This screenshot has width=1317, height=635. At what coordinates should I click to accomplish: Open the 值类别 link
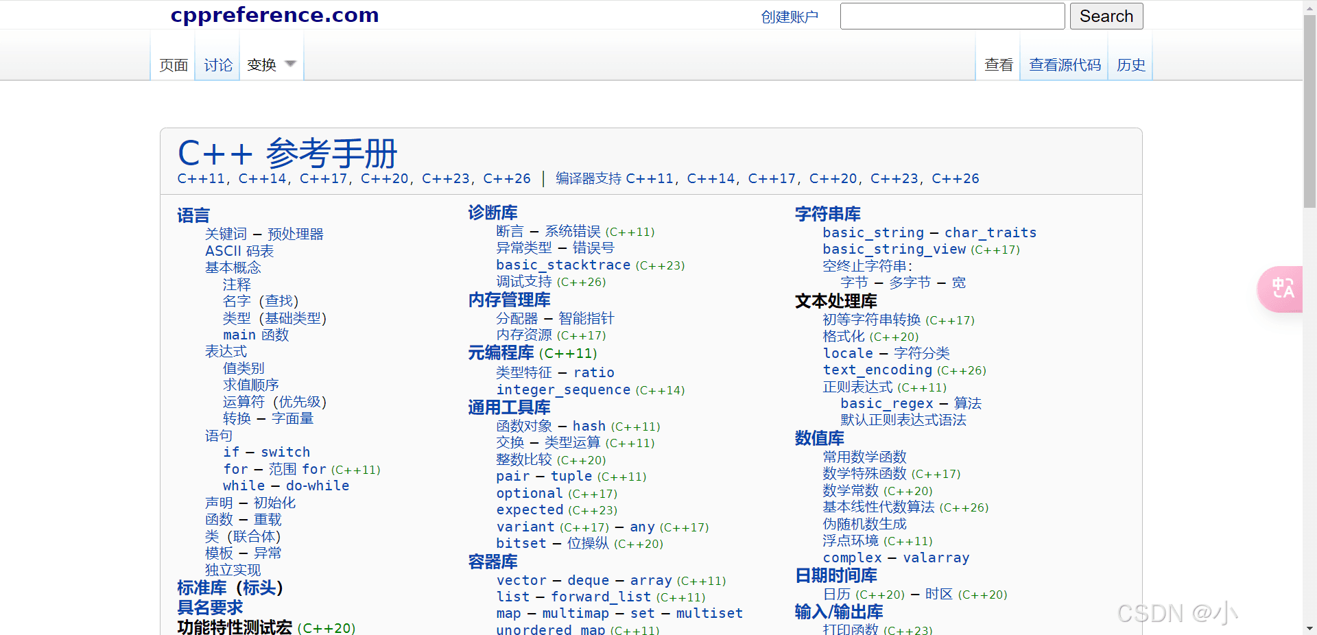pyautogui.click(x=244, y=368)
